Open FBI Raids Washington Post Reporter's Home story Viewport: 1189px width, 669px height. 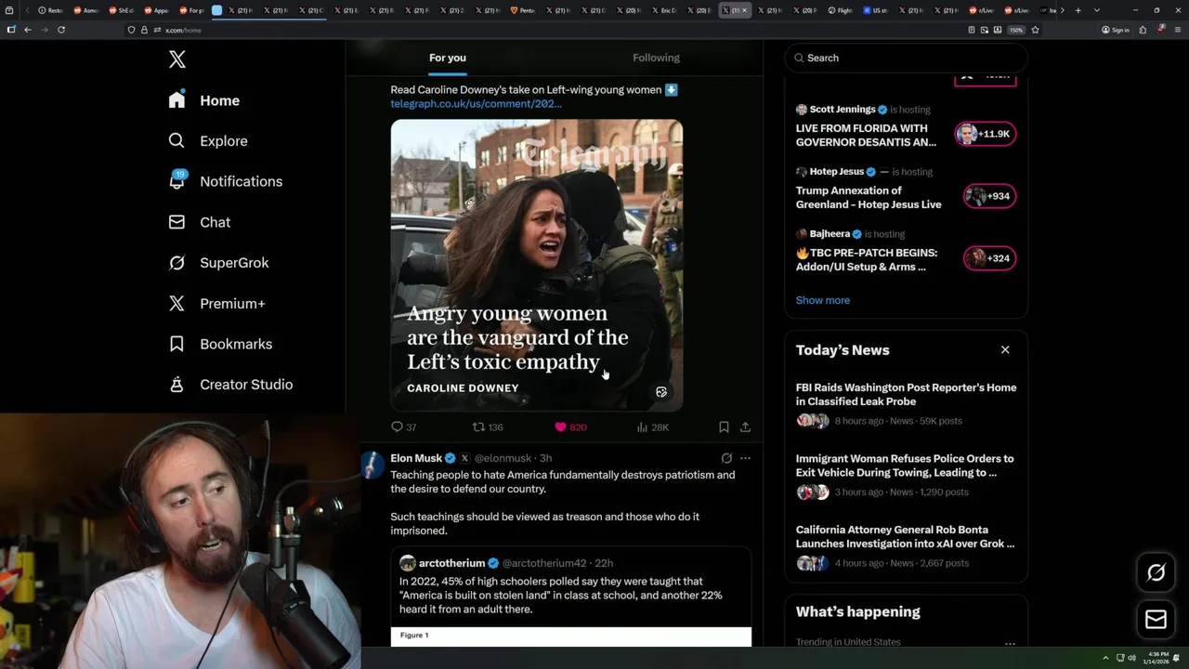tap(906, 394)
